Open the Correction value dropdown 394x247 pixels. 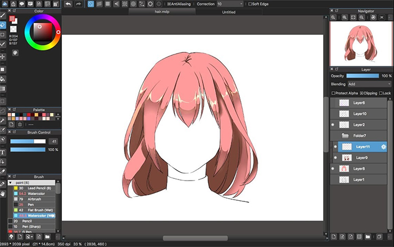[x=230, y=4]
